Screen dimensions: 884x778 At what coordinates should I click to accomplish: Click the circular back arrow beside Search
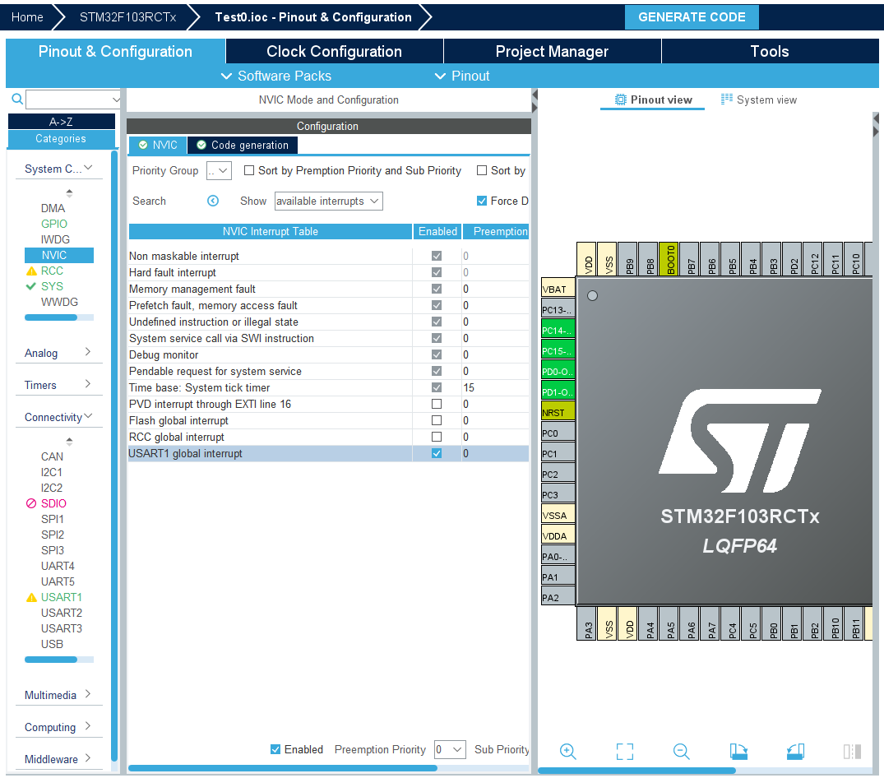[212, 201]
